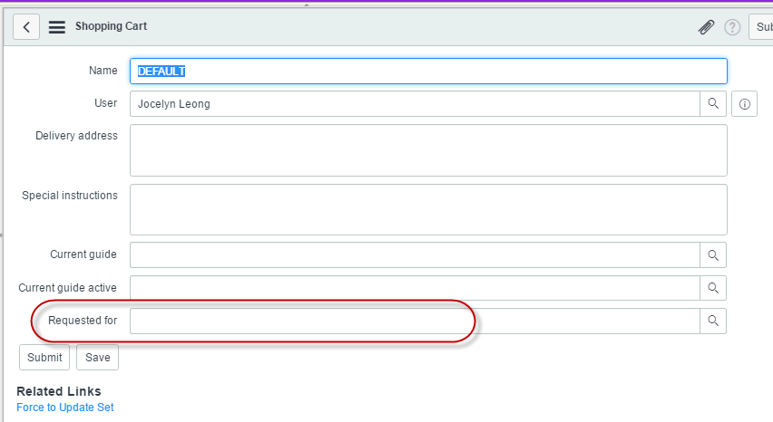Click the Current guide active input
Viewport: 773px width, 422px height.
click(x=416, y=288)
